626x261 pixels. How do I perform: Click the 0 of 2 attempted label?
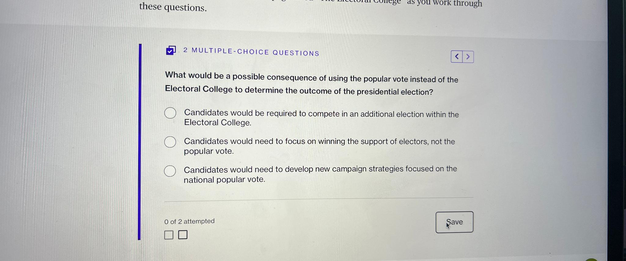pos(190,221)
